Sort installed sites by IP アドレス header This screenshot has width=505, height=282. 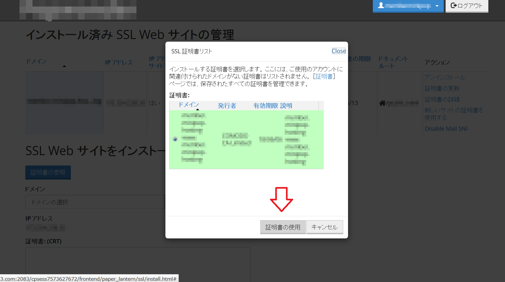[x=119, y=62]
